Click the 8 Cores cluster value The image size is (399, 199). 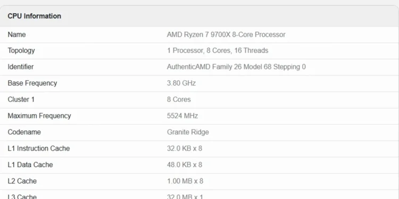click(x=179, y=100)
